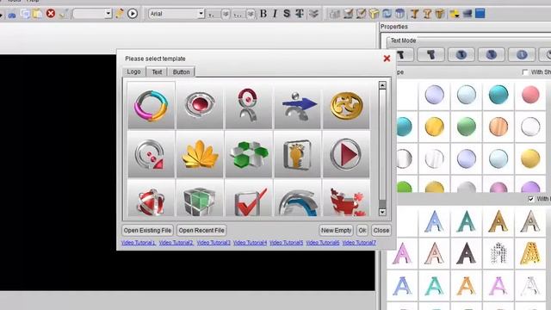Enable the With Sh... checkbox in Properties

tap(525, 72)
